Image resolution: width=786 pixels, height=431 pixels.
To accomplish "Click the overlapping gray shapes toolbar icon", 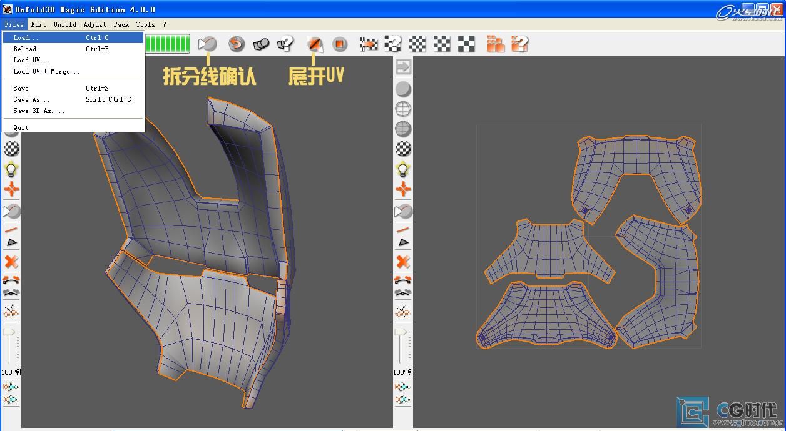I will [261, 44].
